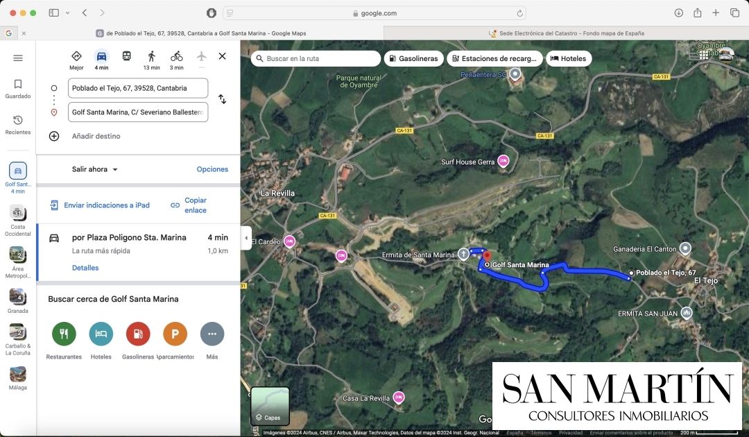Filter by Estaciones de recarga chip

pyautogui.click(x=494, y=59)
